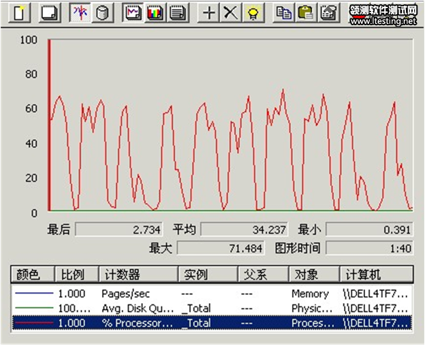Click the Add counter plus icon
425x346 pixels.
coord(210,13)
